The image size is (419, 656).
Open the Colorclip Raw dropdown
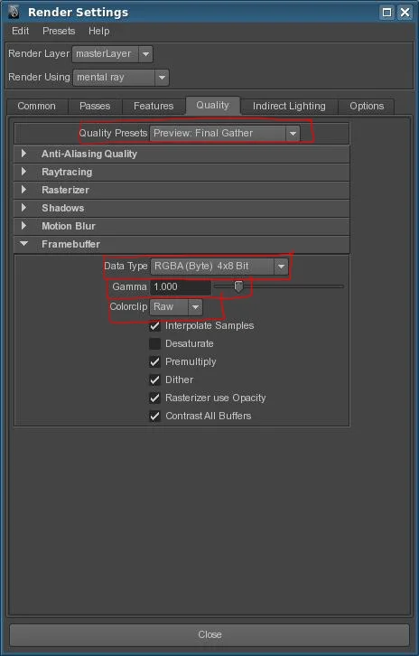(x=176, y=307)
